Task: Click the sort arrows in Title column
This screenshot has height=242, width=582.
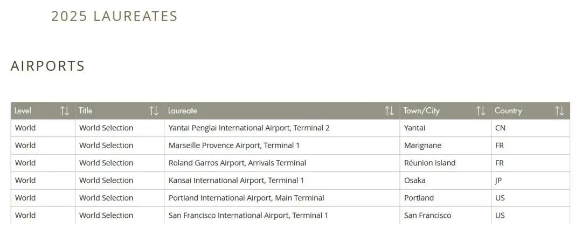Action: [154, 111]
